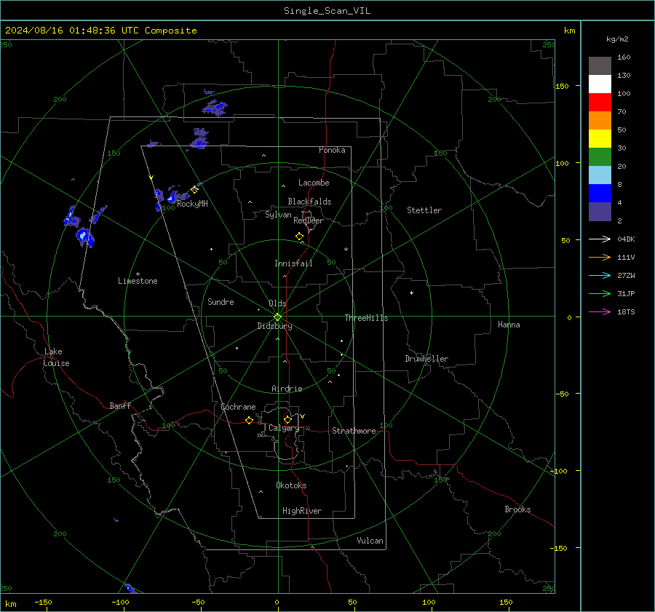Click the dark purple 4 kg/m2 color swatch
Screen dimensions: 655x612
[600, 211]
